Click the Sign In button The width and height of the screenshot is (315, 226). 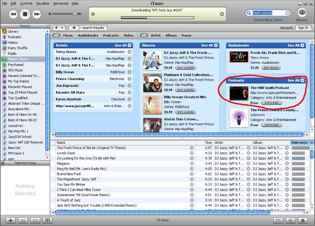[x=303, y=28]
